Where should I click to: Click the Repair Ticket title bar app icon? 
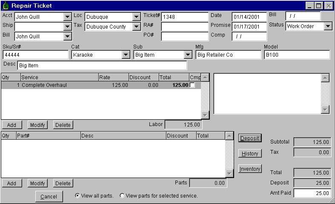click(5, 6)
